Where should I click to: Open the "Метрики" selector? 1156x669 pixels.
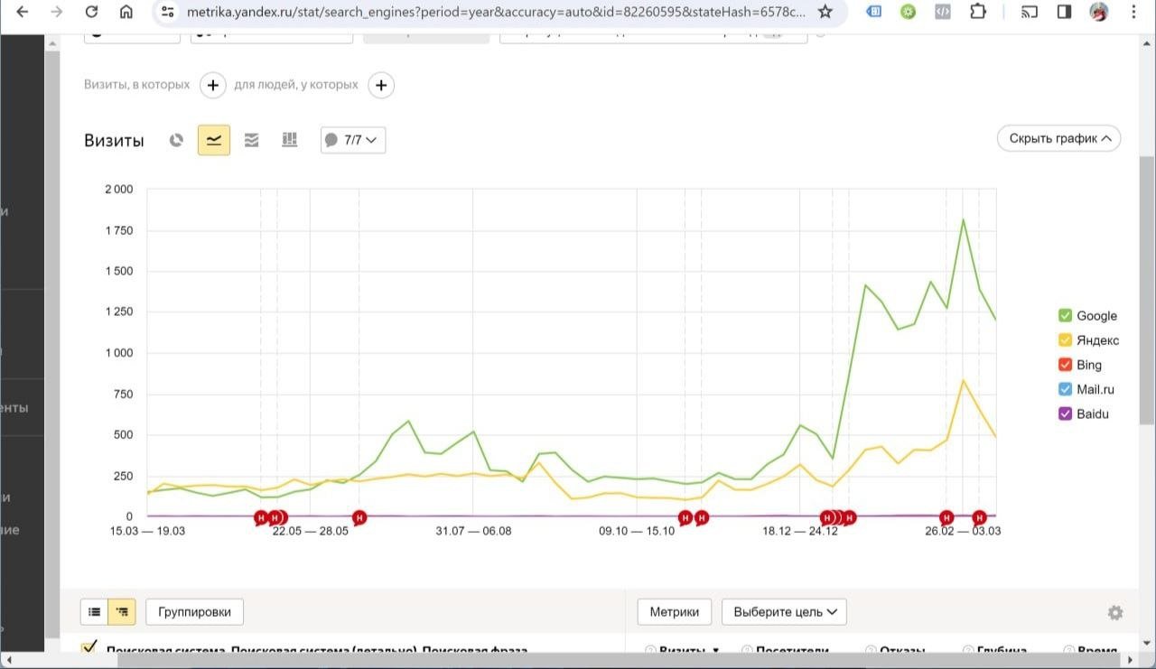[674, 611]
